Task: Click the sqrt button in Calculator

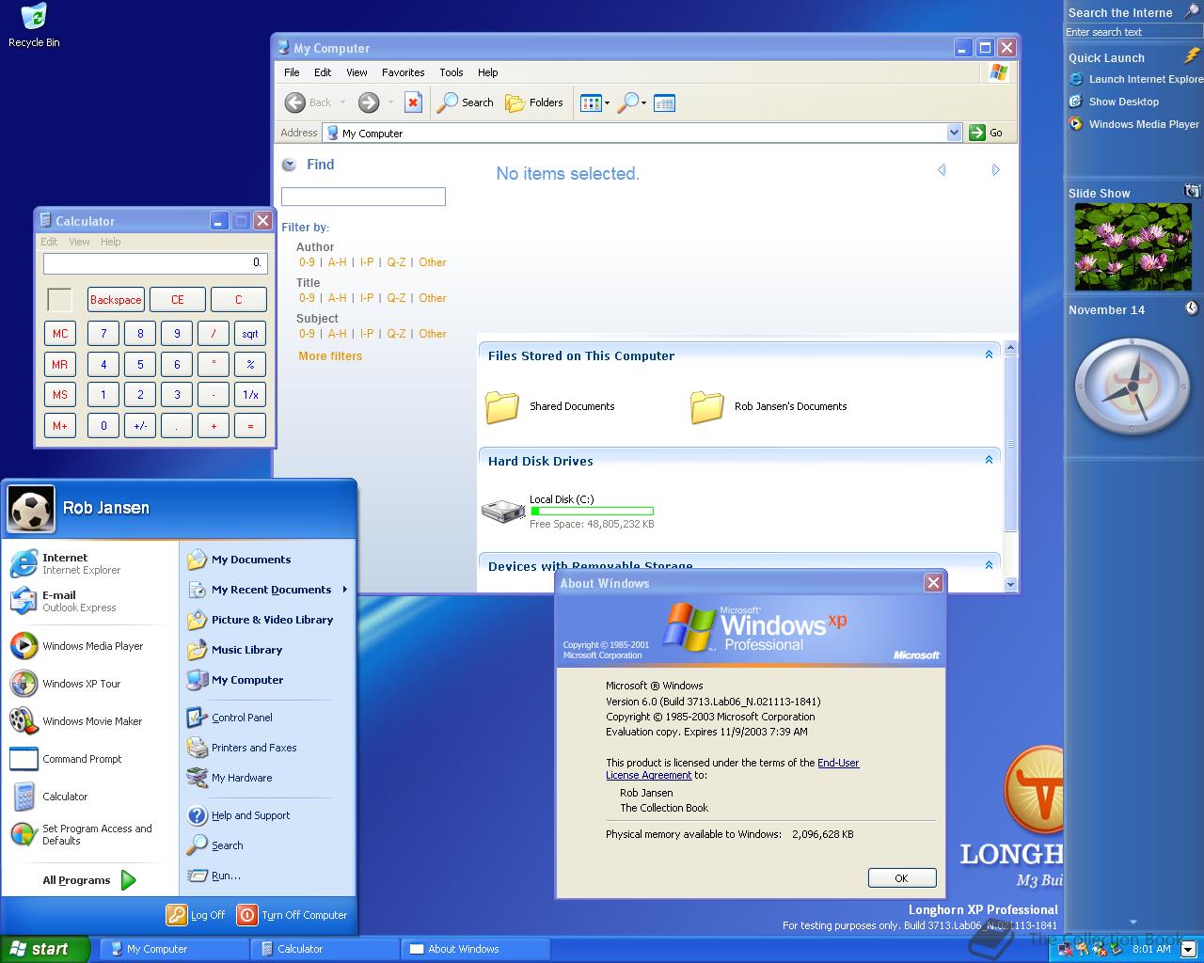Action: pos(250,334)
